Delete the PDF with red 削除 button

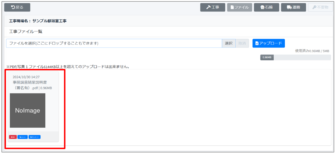[x=13, y=137]
